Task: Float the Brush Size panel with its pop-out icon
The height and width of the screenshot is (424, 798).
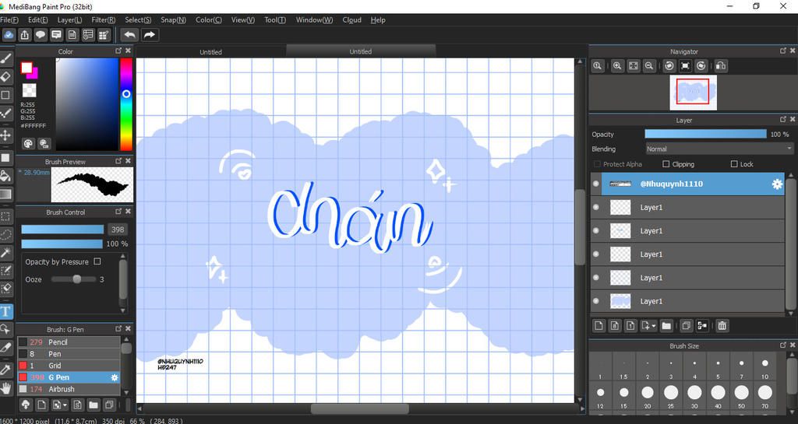Action: pyautogui.click(x=783, y=345)
